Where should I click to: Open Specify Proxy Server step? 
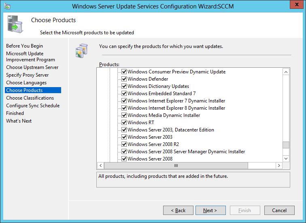tap(28, 75)
